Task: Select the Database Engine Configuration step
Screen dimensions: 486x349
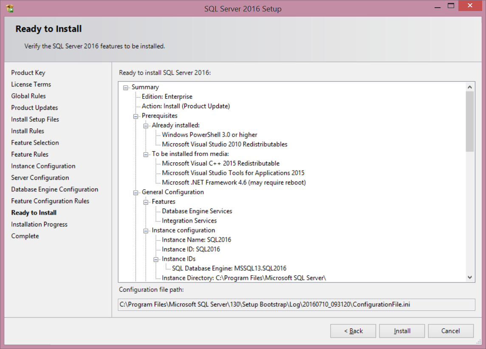Action: pyautogui.click(x=54, y=190)
